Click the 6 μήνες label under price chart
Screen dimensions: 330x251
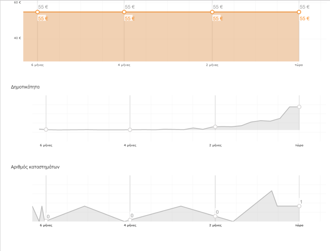(37, 65)
